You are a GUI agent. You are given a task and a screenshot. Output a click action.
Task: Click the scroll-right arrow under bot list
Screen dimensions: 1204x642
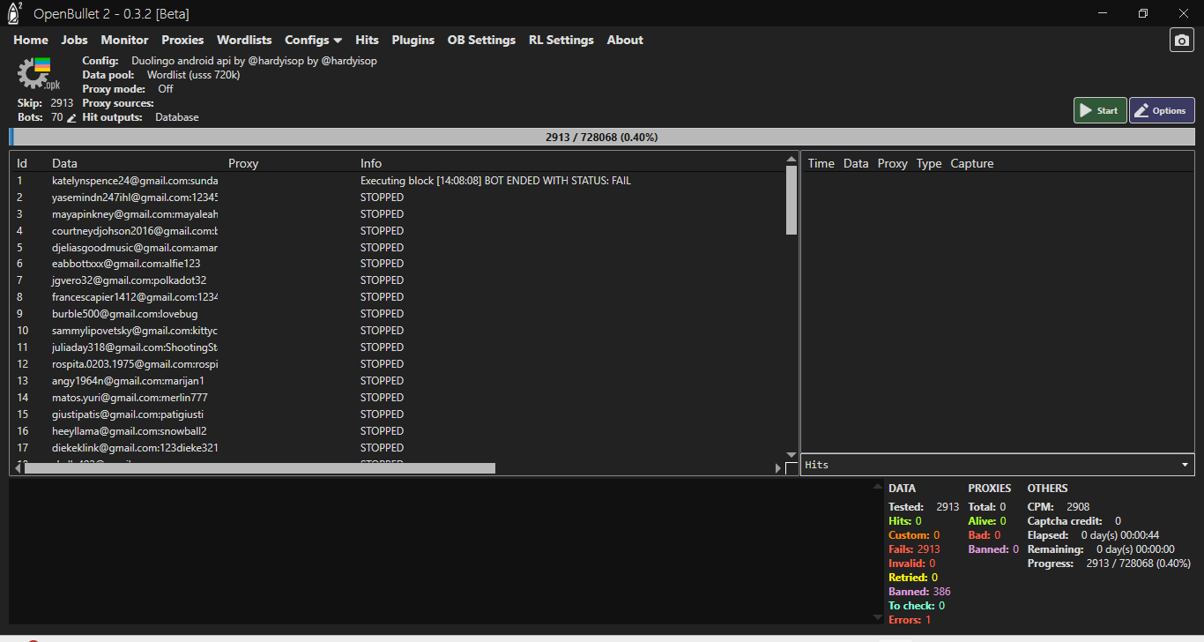pos(777,468)
